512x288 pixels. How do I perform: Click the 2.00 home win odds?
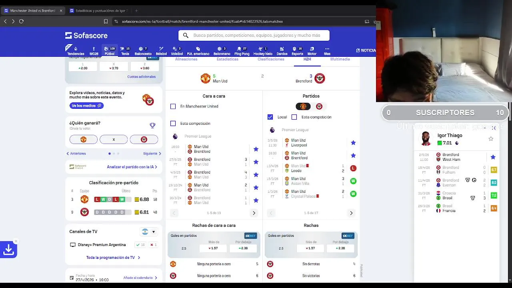pyautogui.click(x=83, y=66)
